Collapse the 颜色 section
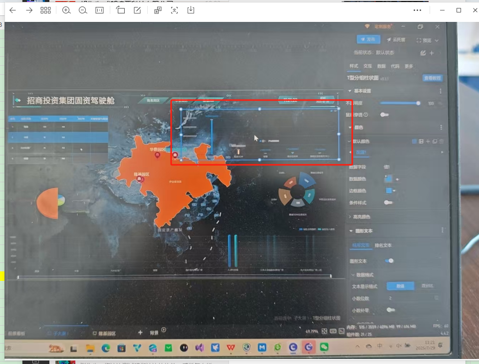Viewport: 479px width, 364px height. point(350,127)
